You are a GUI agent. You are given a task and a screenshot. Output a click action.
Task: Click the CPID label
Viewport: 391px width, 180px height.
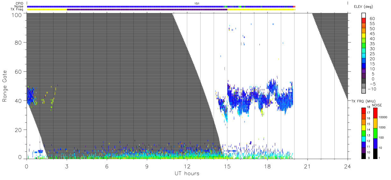(x=19, y=3)
